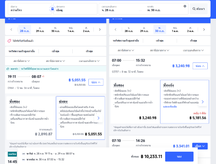Screen dimensions: 216x164
Task: Open departure station dropdown in return panel
Action: (x=126, y=50)
